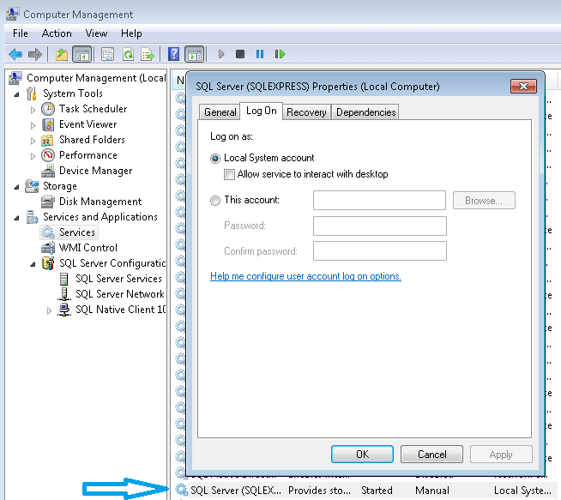Expand the Performance node
The image size is (561, 500).
33,156
